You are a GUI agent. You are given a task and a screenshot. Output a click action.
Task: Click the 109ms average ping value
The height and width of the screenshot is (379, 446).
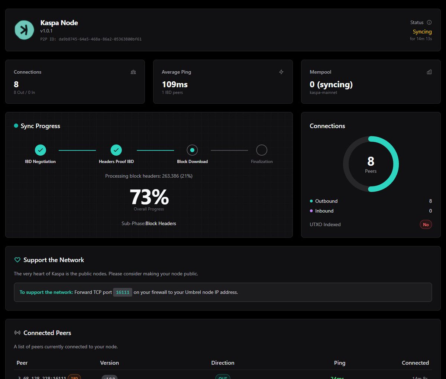click(175, 84)
